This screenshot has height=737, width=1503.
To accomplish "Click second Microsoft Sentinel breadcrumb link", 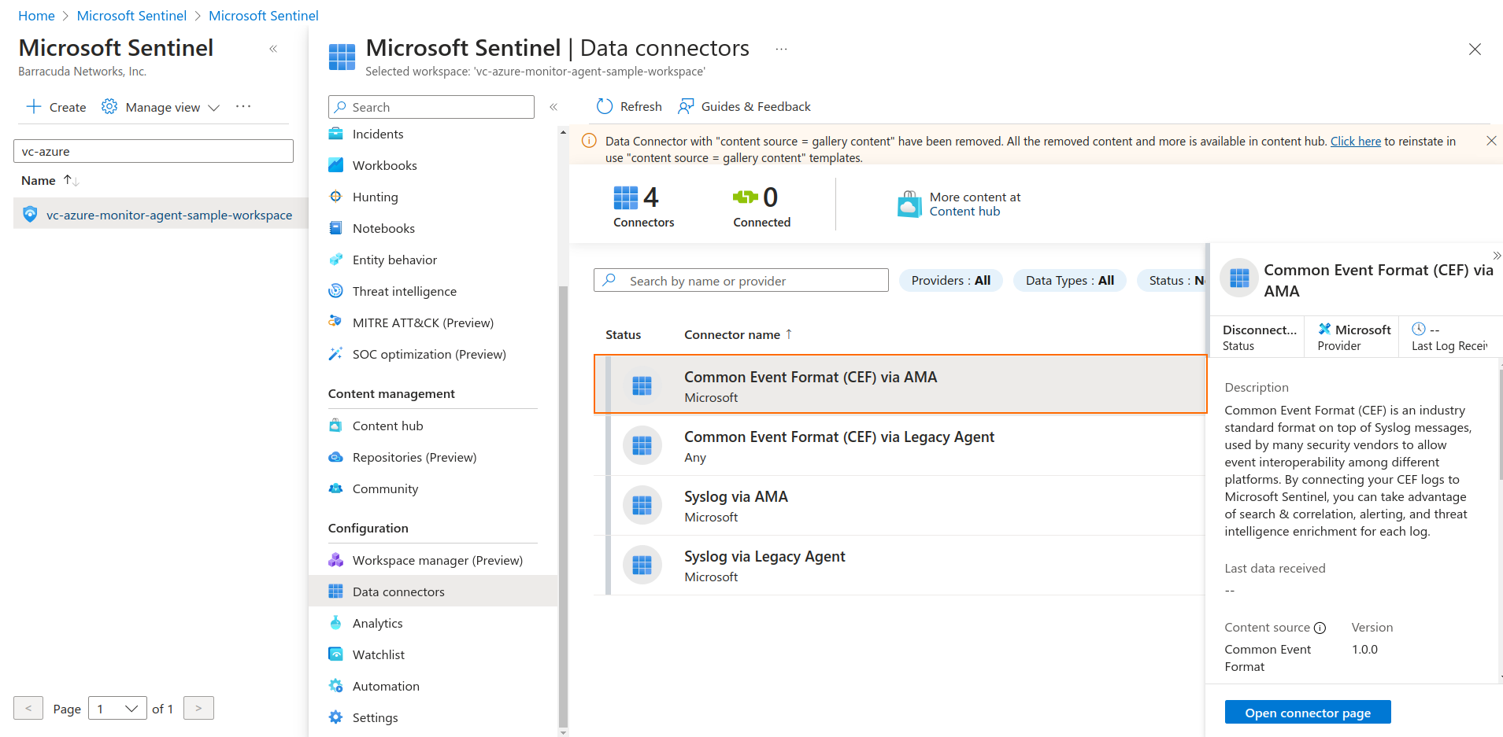I will click(264, 16).
